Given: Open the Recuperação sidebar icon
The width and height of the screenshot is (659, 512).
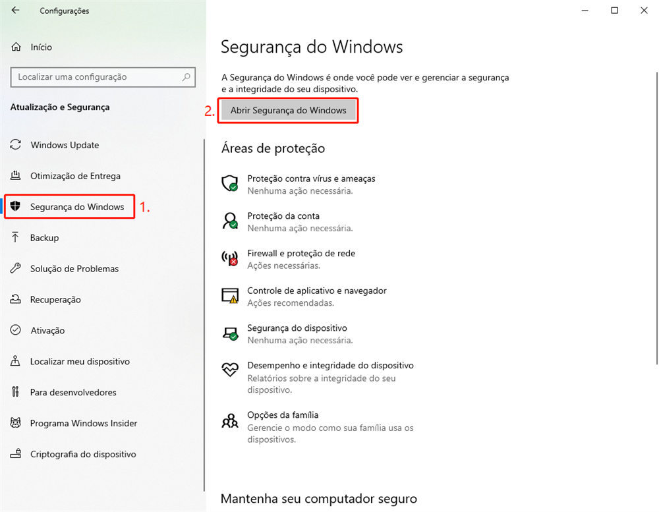Looking at the screenshot, I should pyautogui.click(x=15, y=299).
